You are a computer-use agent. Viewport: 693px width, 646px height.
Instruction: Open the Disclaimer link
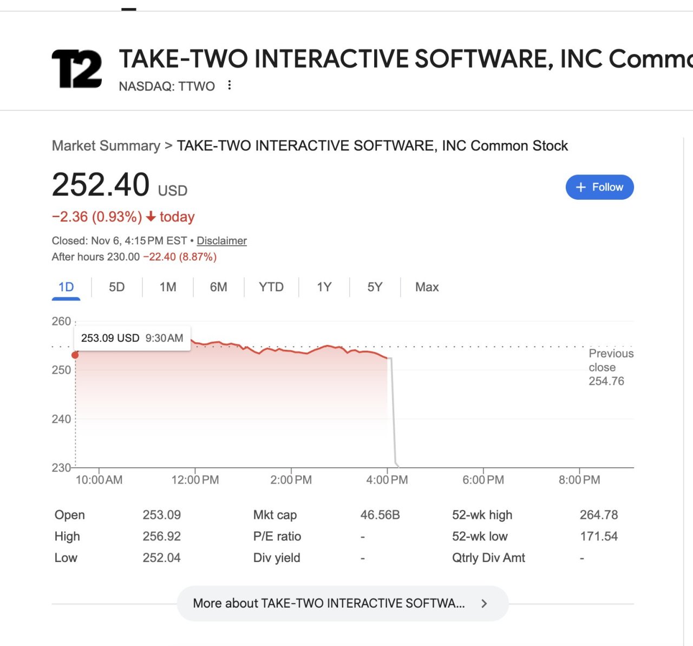[221, 241]
